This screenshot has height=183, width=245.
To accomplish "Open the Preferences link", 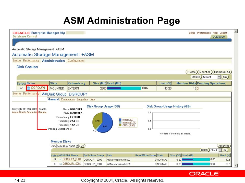I will click(204, 33).
